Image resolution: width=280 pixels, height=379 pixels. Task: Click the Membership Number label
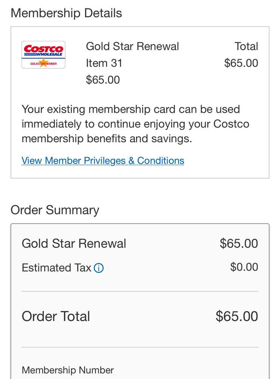pyautogui.click(x=68, y=370)
